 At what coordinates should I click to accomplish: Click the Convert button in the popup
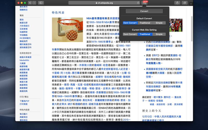click(144, 11)
